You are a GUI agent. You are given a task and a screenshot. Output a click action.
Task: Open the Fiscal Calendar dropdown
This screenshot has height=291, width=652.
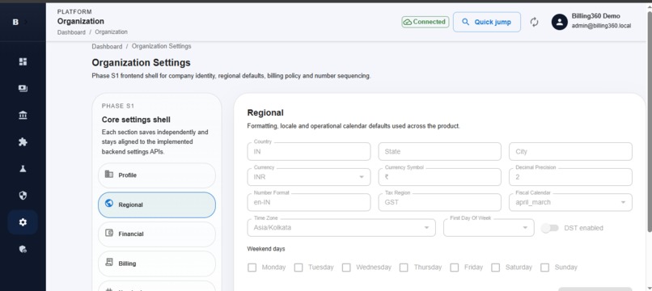click(x=570, y=202)
